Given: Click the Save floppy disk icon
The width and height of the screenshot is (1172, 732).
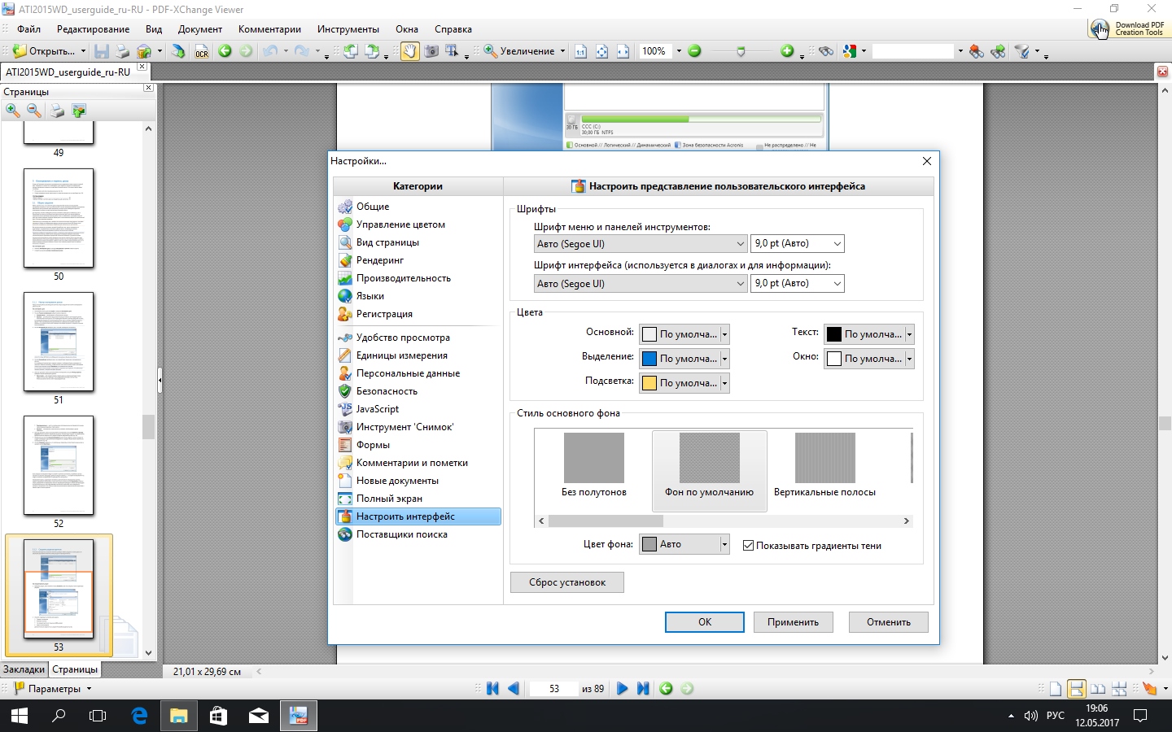Looking at the screenshot, I should point(102,51).
